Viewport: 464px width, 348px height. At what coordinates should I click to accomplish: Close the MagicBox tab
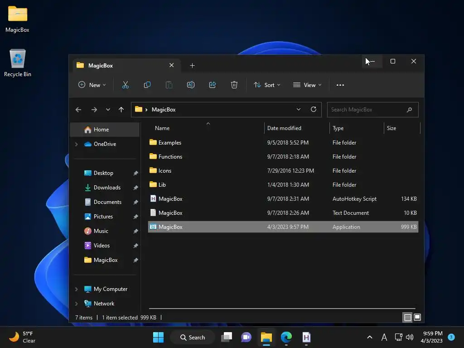point(172,65)
